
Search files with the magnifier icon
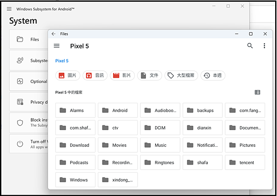[x=250, y=46]
